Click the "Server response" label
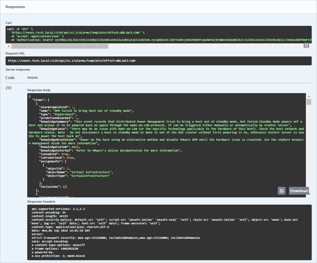Screen dimensions: 317x263 (x=18, y=70)
